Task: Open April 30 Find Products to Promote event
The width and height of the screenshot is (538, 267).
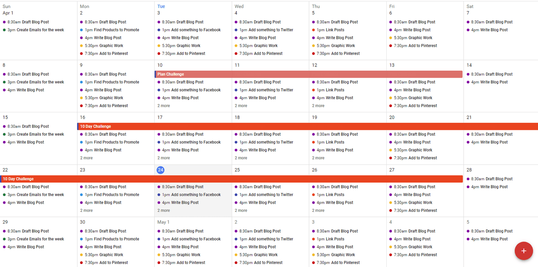Action: pyautogui.click(x=110, y=239)
